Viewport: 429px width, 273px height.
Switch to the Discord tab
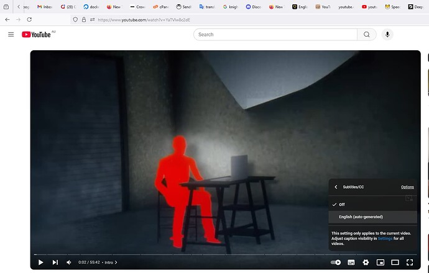point(254,7)
